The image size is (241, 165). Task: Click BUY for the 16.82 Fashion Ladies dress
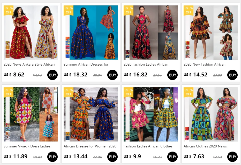[172, 75]
